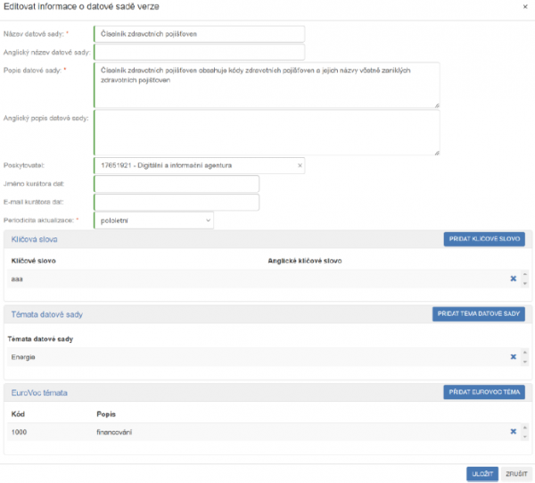Click the Přidat klíčové slovo button

[484, 239]
